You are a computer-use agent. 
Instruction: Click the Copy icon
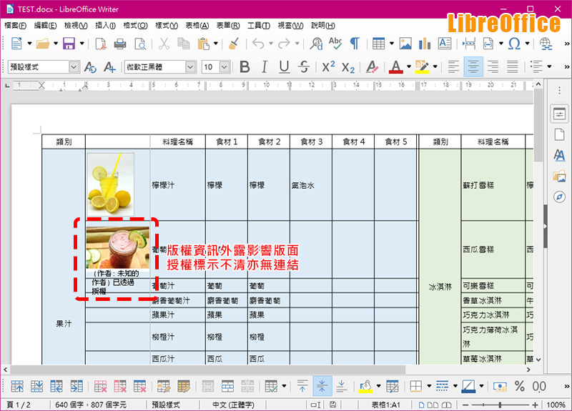point(184,44)
